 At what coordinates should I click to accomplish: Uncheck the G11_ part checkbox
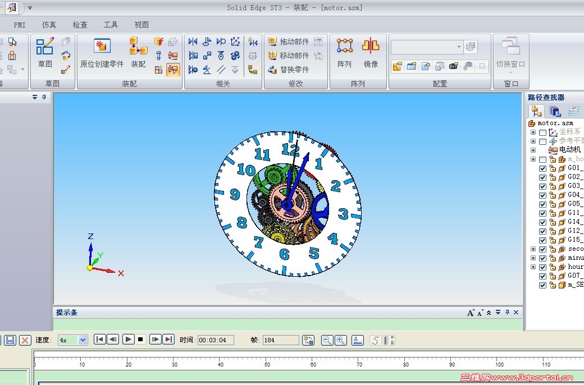click(542, 213)
